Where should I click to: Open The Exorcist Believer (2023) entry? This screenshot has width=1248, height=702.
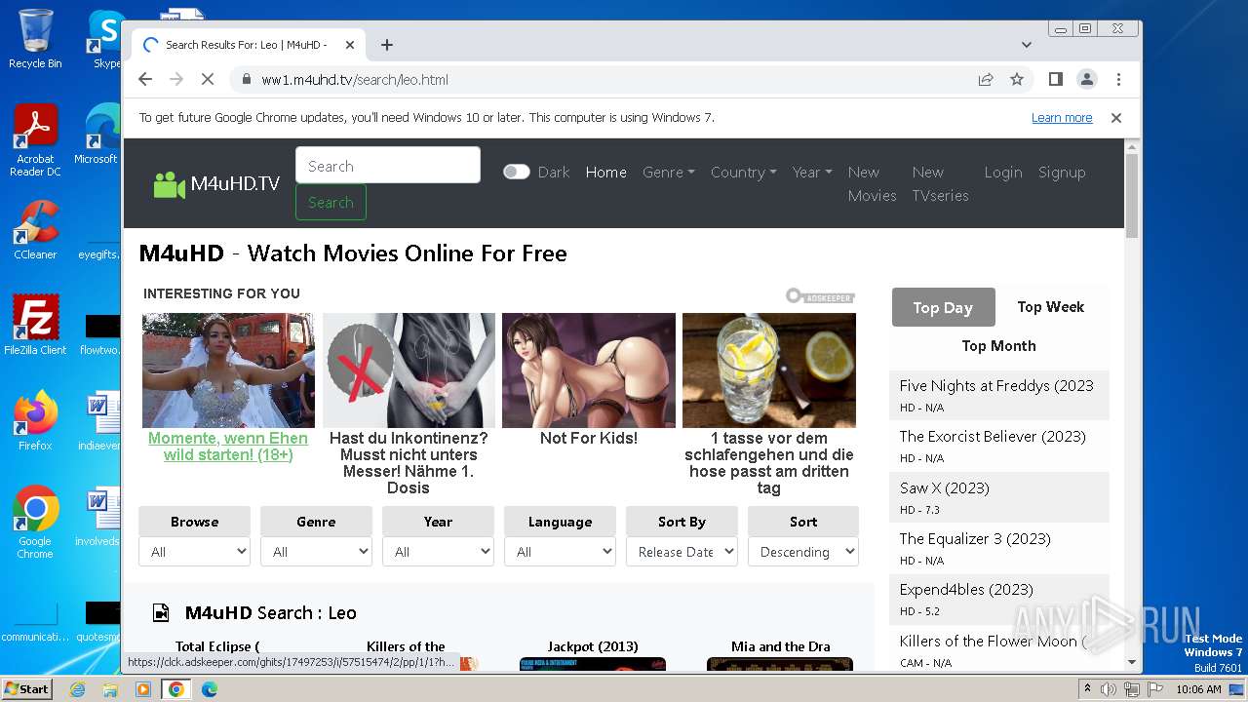click(x=993, y=436)
